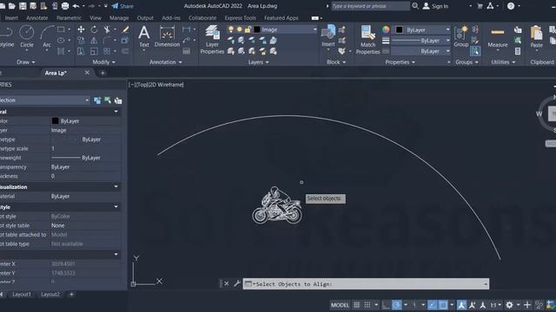The image size is (556, 312).
Task: Open the Insert ribbon tab
Action: (11, 17)
